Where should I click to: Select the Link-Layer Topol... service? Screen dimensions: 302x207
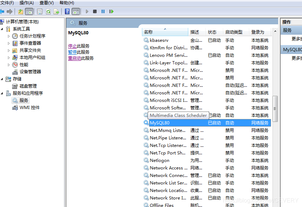207,63
